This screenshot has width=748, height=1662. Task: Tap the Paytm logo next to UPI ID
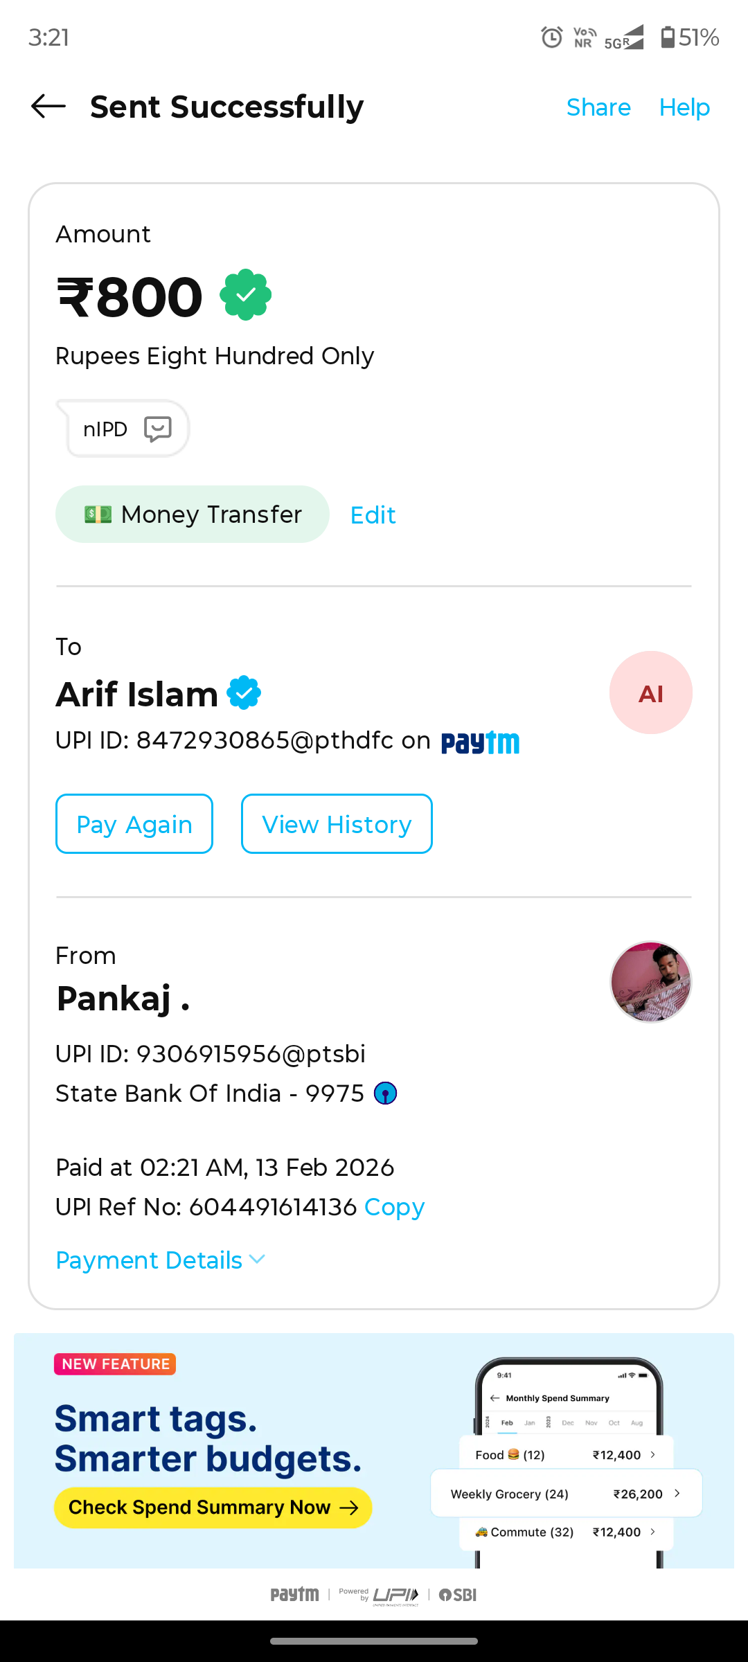click(480, 742)
